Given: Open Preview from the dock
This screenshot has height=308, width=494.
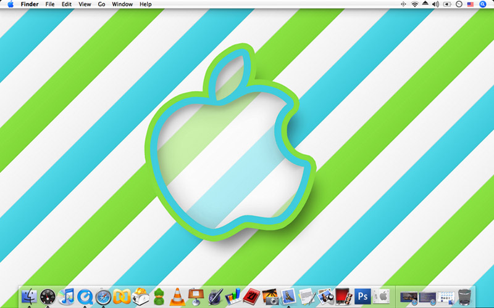Looking at the screenshot, I should [x=325, y=297].
